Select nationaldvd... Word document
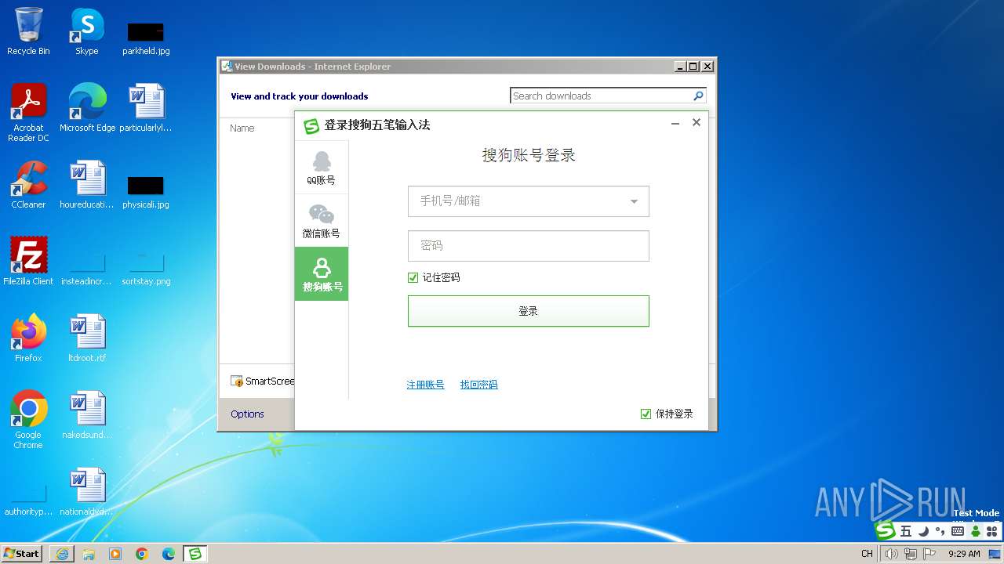The height and width of the screenshot is (564, 1004). tap(87, 492)
